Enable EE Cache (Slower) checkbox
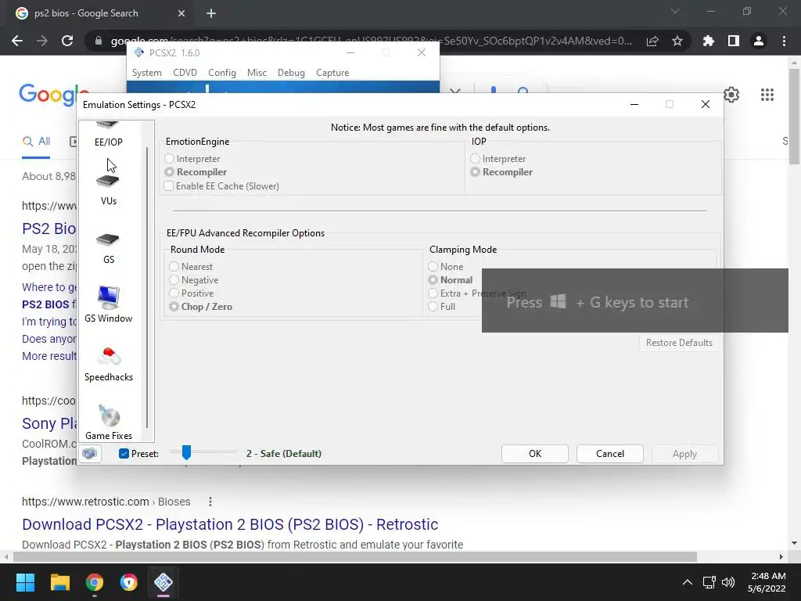801x601 pixels. [221, 186]
